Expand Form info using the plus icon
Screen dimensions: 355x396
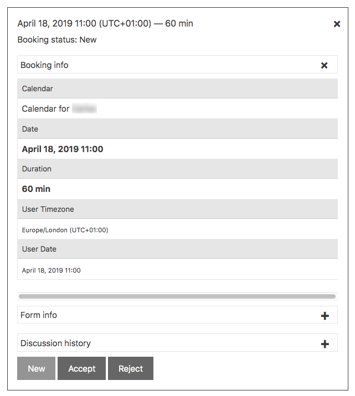pos(325,316)
